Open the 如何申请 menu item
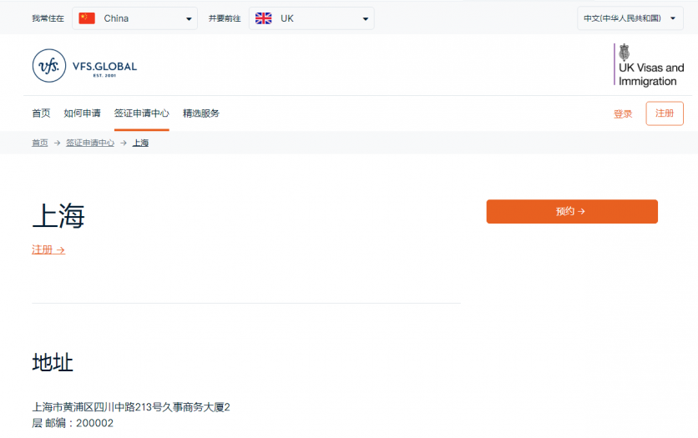This screenshot has width=698, height=438. [x=82, y=113]
